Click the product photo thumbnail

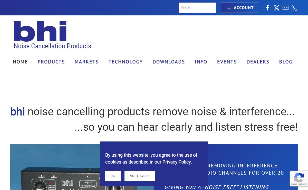click(x=55, y=167)
